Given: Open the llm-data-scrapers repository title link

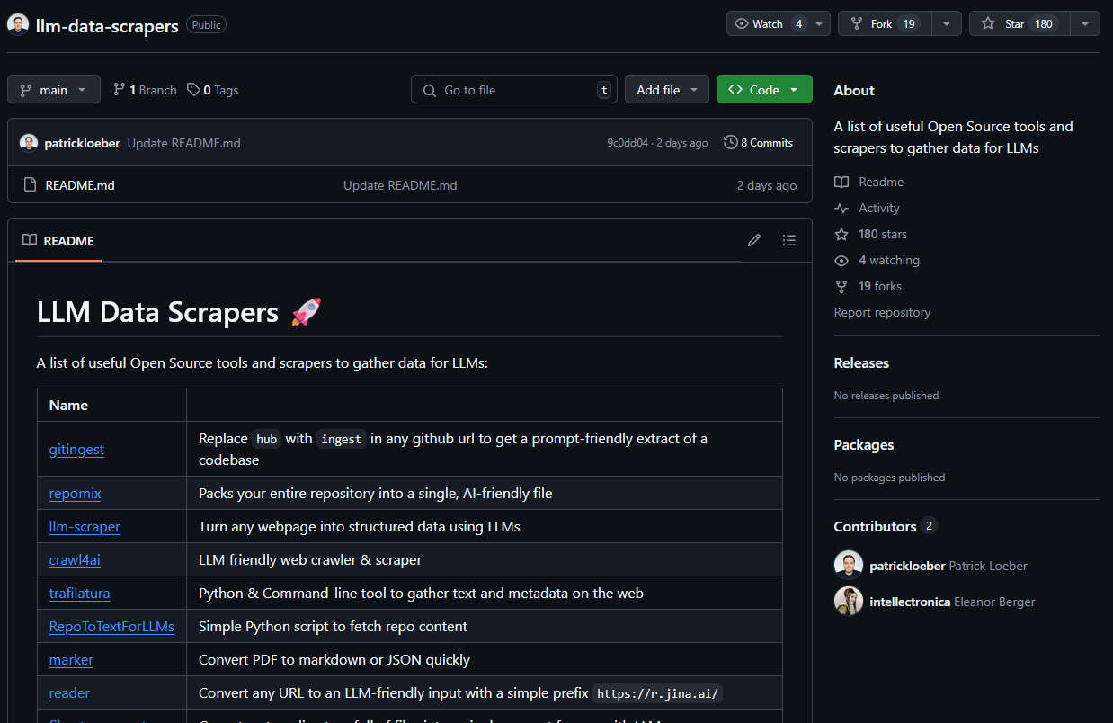Looking at the screenshot, I should coord(107,25).
